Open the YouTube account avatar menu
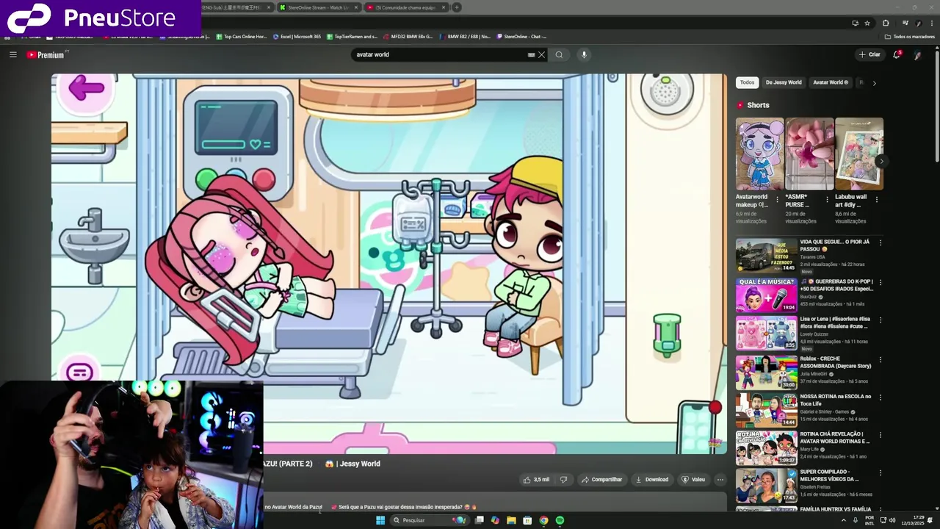Image resolution: width=940 pixels, height=529 pixels. pos(917,55)
